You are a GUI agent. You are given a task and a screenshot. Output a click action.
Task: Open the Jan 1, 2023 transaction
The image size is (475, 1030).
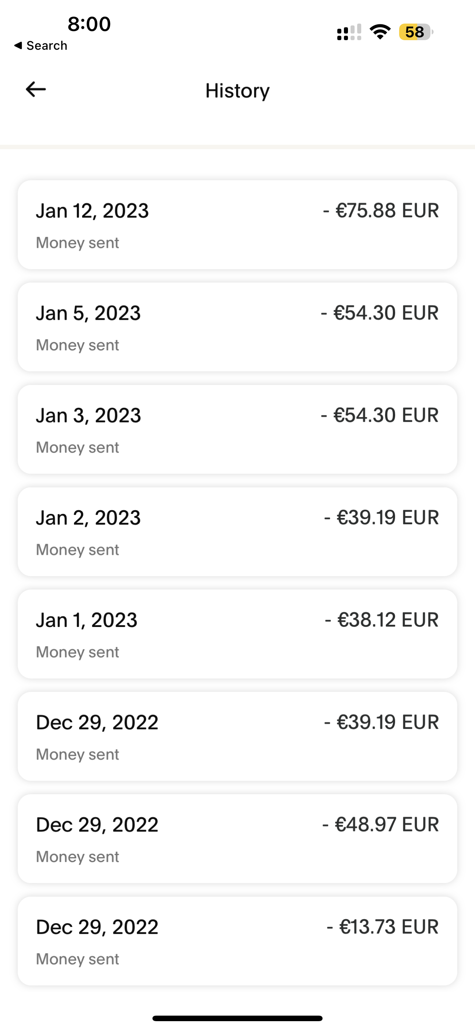[x=237, y=634]
